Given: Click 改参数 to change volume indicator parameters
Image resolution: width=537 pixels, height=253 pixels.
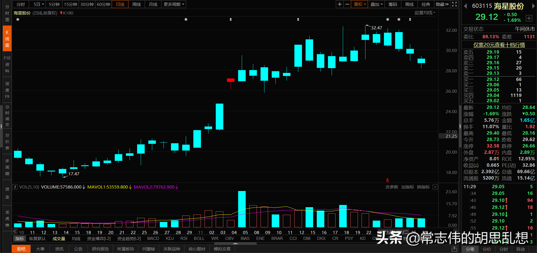Looking at the screenshot, I should coord(391,187).
